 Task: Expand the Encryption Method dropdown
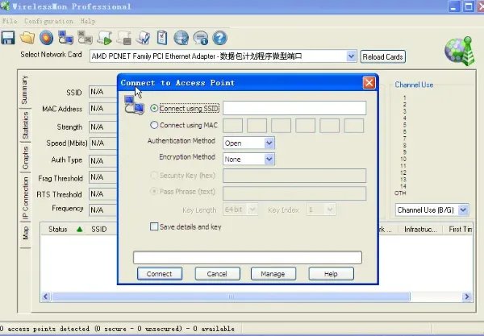269,159
